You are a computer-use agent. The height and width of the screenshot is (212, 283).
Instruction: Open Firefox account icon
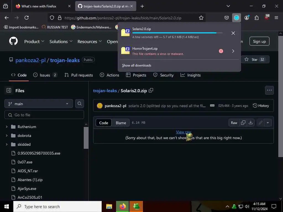pos(247,18)
